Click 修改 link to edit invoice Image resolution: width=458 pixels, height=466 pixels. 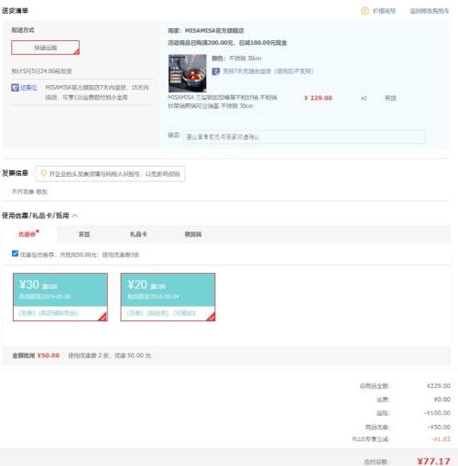click(41, 191)
